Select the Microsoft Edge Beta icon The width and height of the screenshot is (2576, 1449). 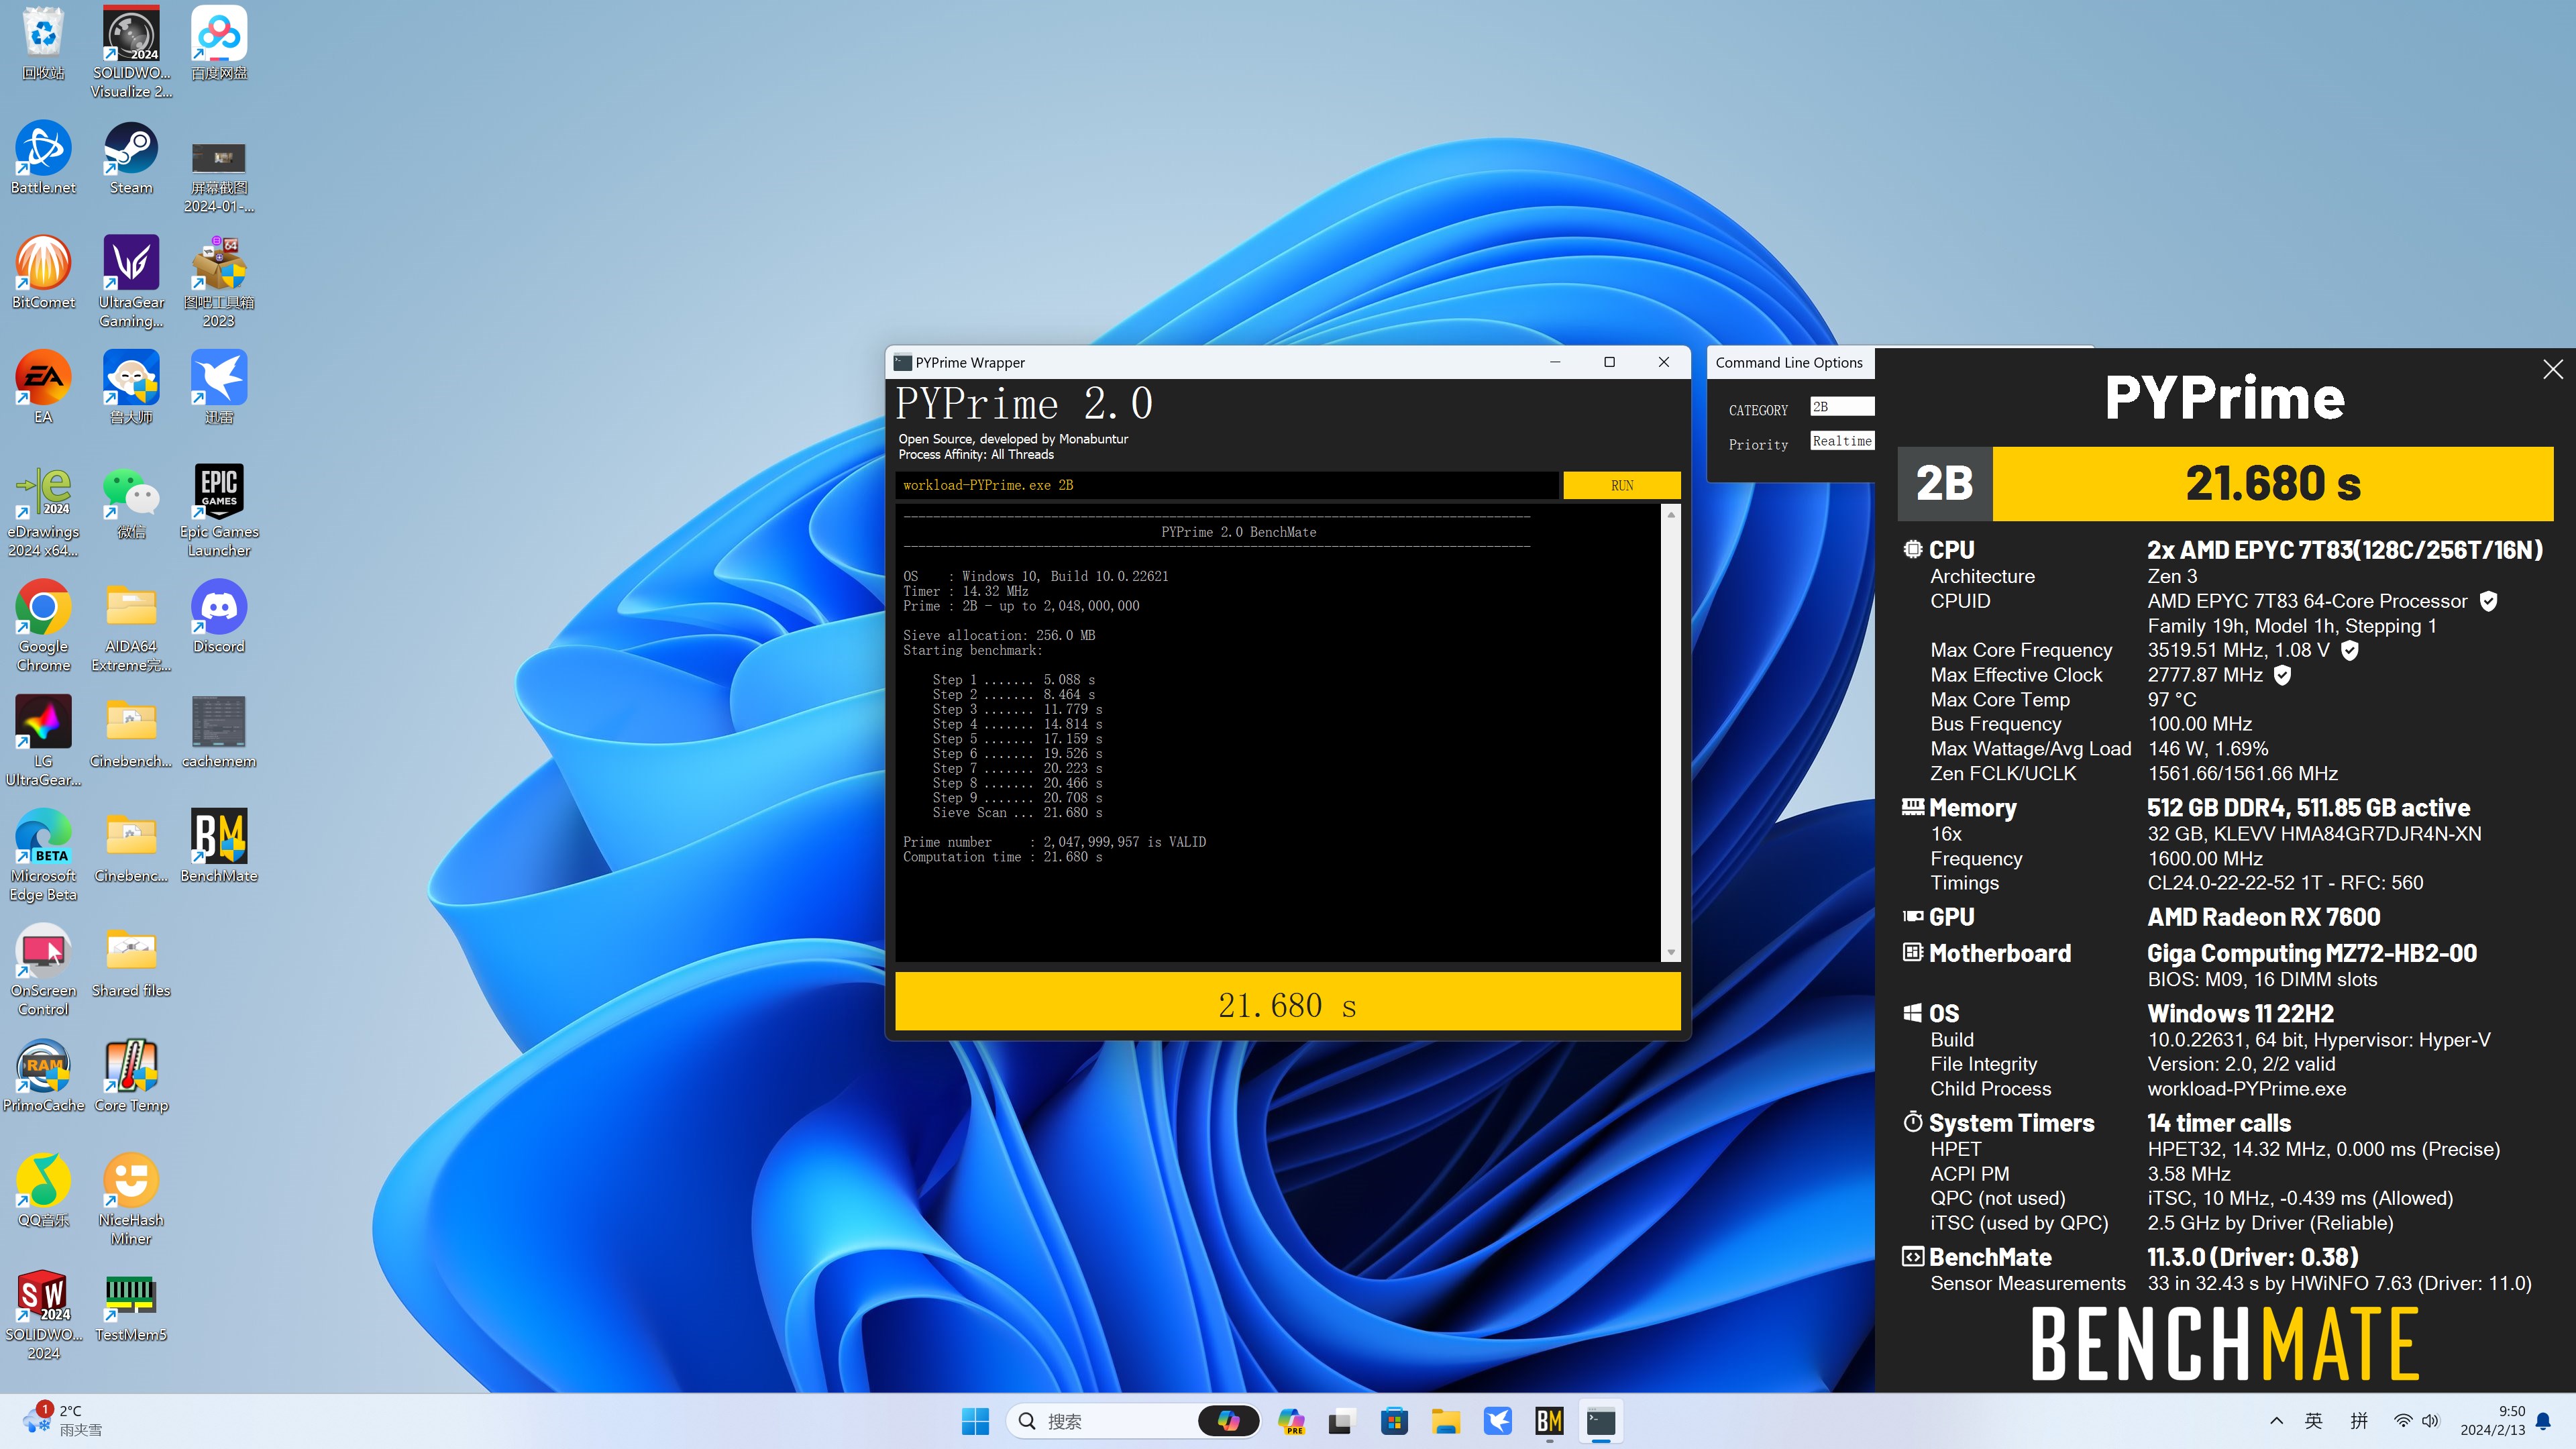(x=43, y=855)
